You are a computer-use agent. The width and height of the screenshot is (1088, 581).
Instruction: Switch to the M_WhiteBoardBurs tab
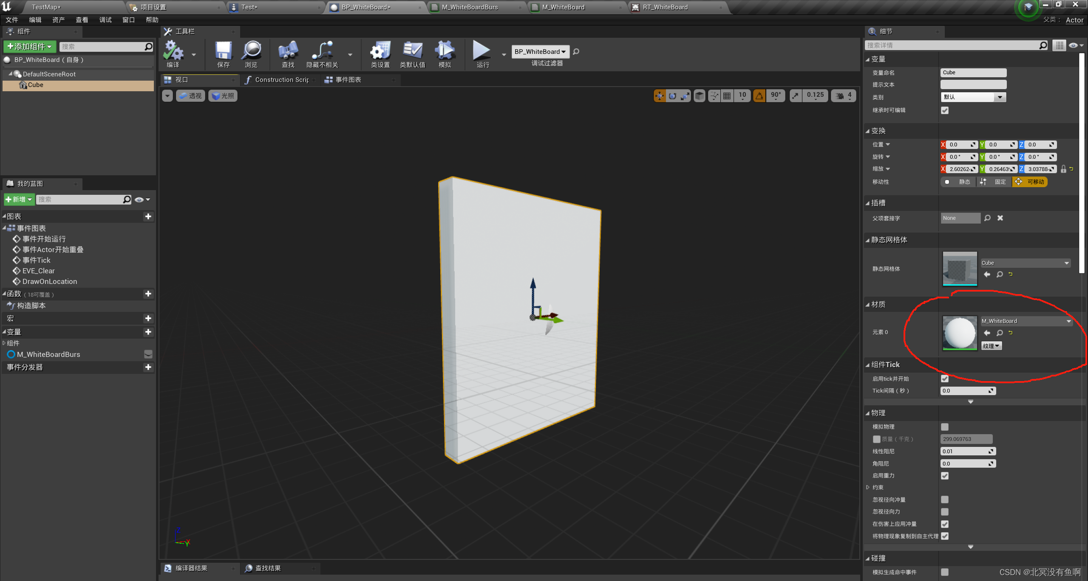(x=470, y=7)
